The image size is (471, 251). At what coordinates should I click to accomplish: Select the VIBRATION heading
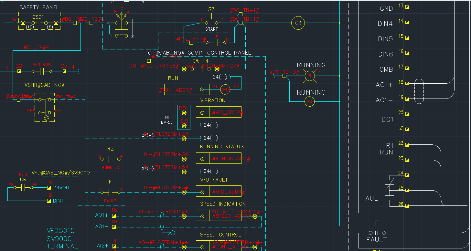[x=213, y=100]
